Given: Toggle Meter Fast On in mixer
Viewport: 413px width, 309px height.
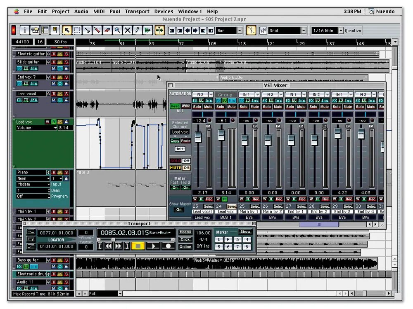Looking at the screenshot, I should (175, 187).
